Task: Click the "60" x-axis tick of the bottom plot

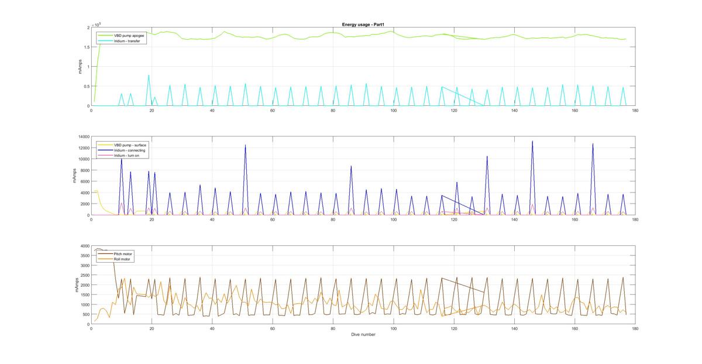Action: pos(273,329)
